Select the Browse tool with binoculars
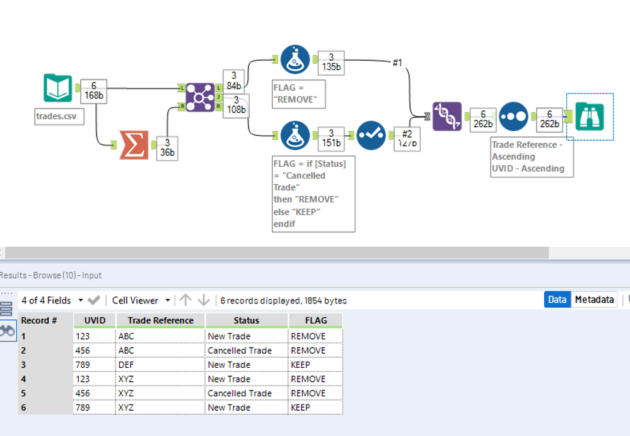Viewport: 630px width, 436px height. pos(590,117)
